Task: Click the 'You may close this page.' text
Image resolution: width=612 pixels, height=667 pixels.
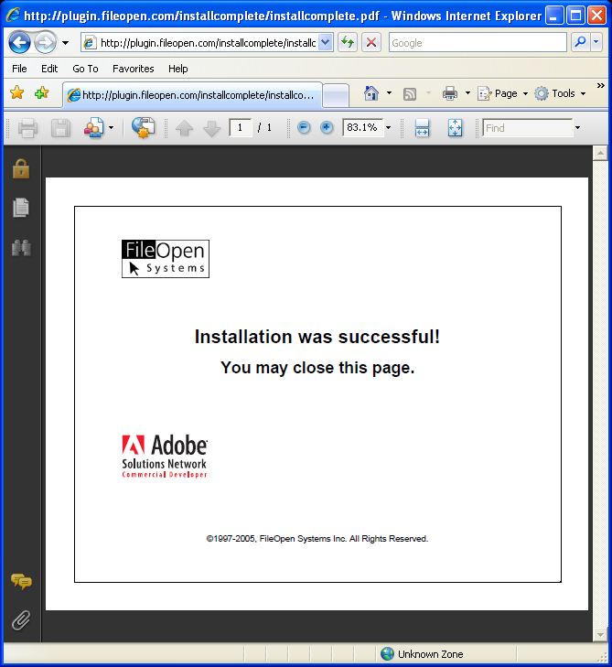Action: pos(317,368)
